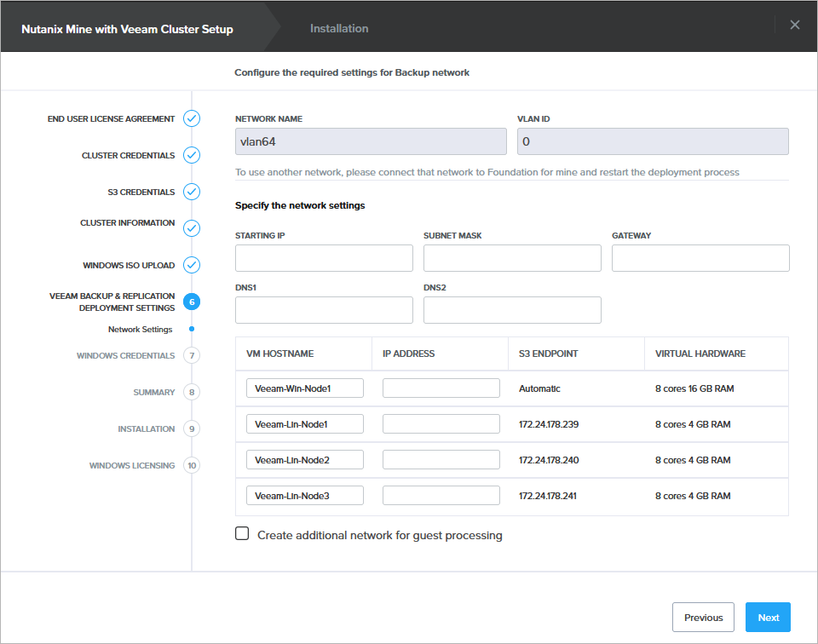
Task: Click the Cluster Information checkmark icon
Action: coord(192,228)
